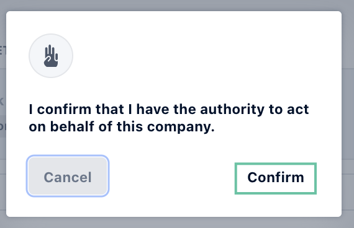354x228 pixels.
Task: Choose the grey focused Cancel option
Action: (x=68, y=176)
